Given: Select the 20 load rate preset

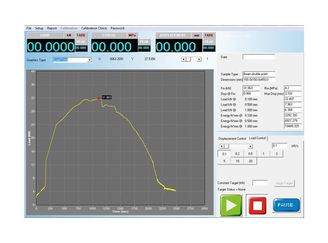Looking at the screenshot, I should [x=251, y=161].
